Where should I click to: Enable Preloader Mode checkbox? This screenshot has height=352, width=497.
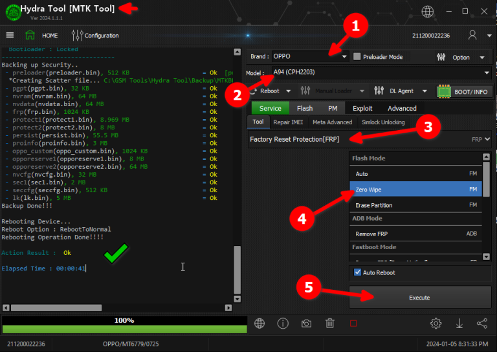pyautogui.click(x=357, y=57)
